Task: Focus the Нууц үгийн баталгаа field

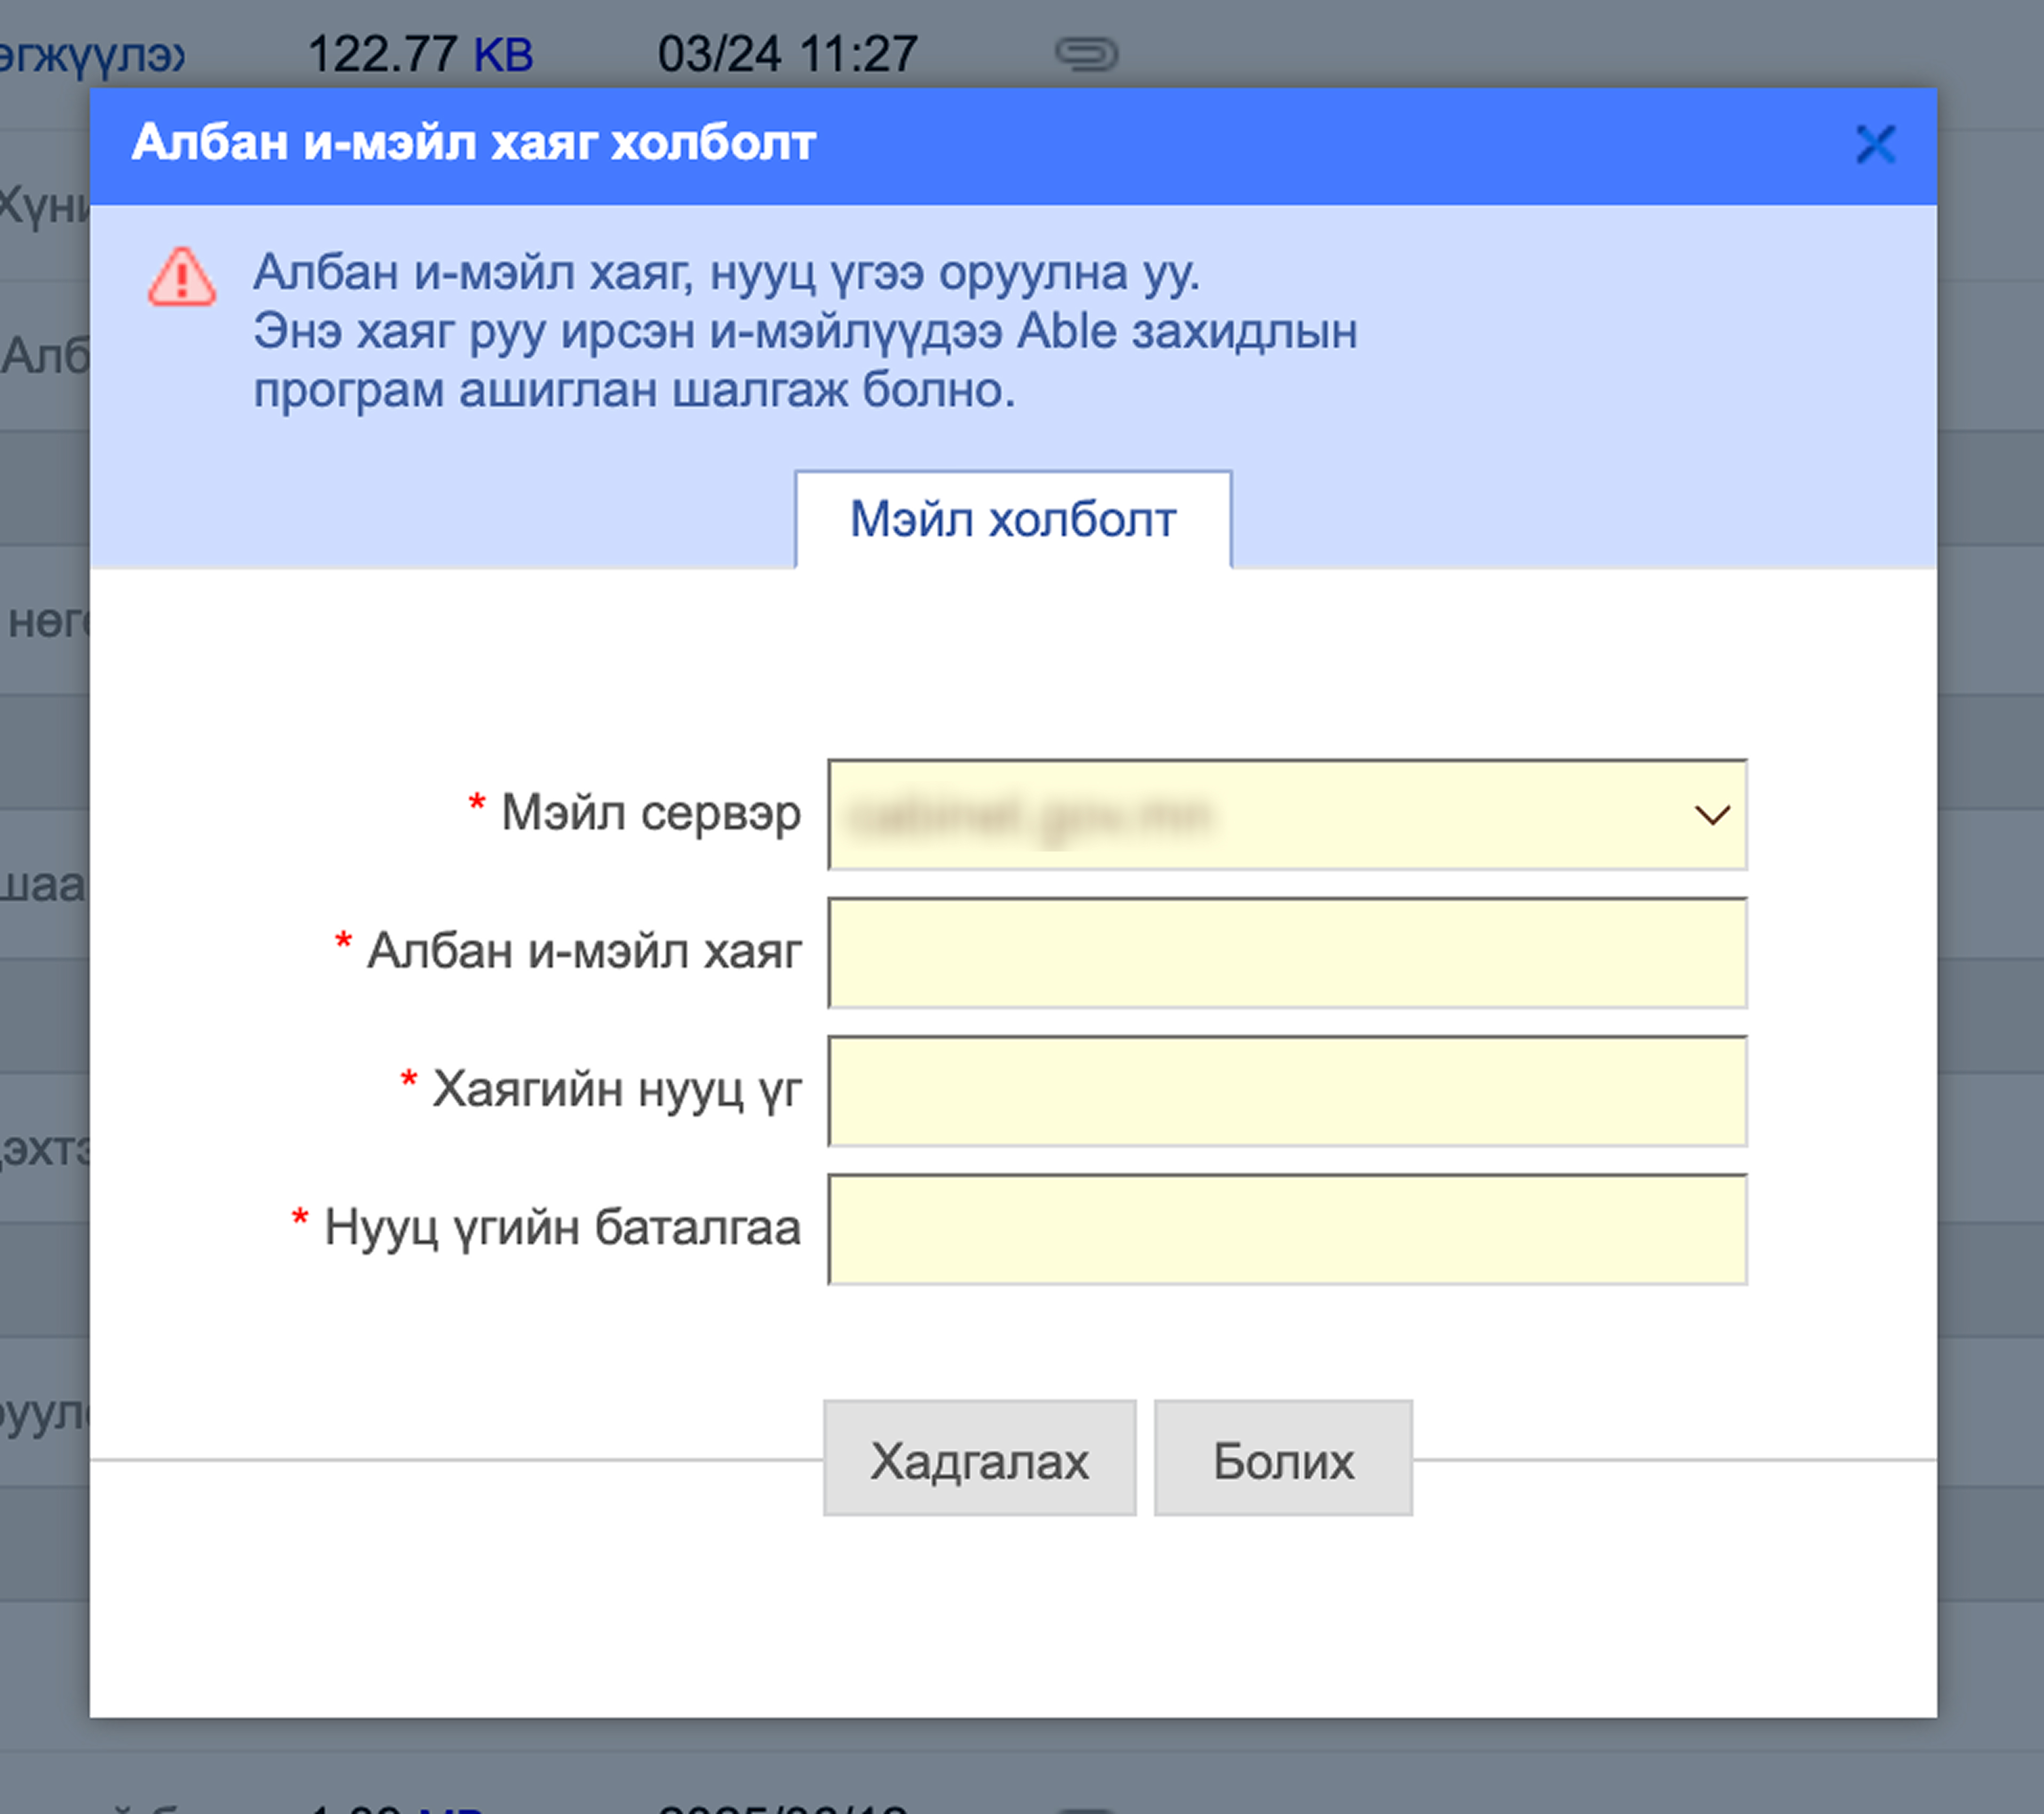Action: [1286, 1228]
